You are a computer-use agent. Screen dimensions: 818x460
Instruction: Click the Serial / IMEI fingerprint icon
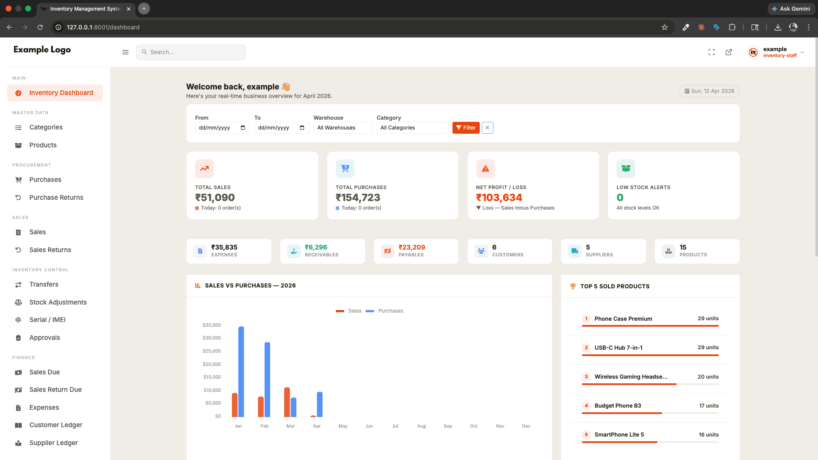[18, 320]
